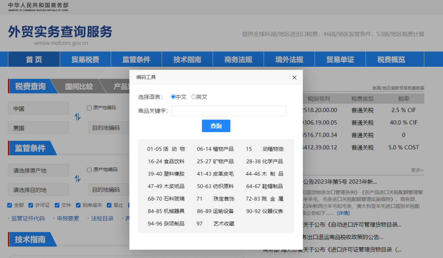Image resolution: width=443 pixels, height=258 pixels.
Task: Open the 贸易单证 nav item
Action: 340,60
